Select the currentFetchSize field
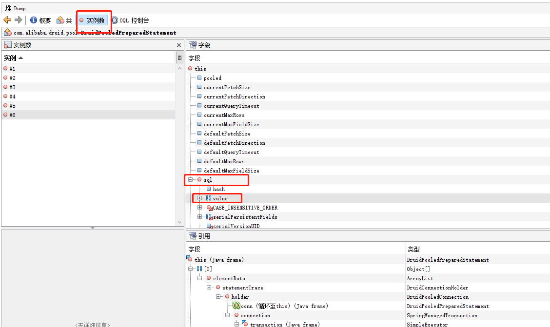 [227, 87]
